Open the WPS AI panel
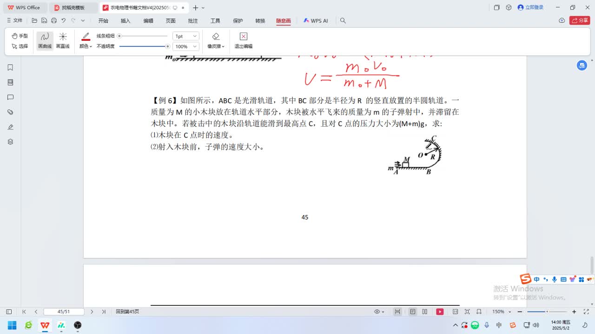This screenshot has height=334, width=595. click(x=316, y=21)
